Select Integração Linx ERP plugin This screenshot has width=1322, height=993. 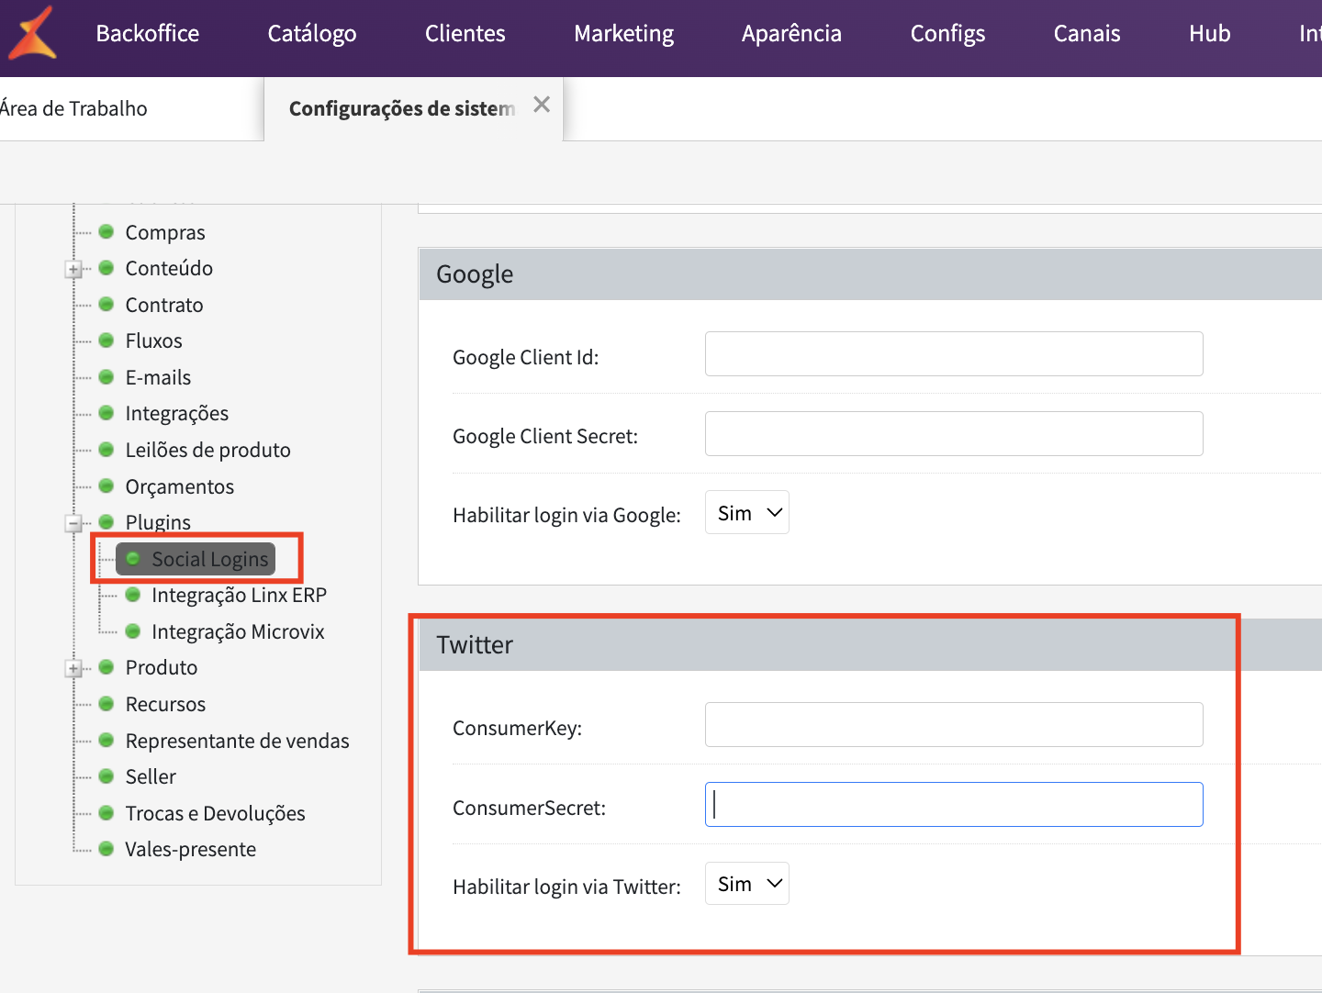click(x=239, y=595)
